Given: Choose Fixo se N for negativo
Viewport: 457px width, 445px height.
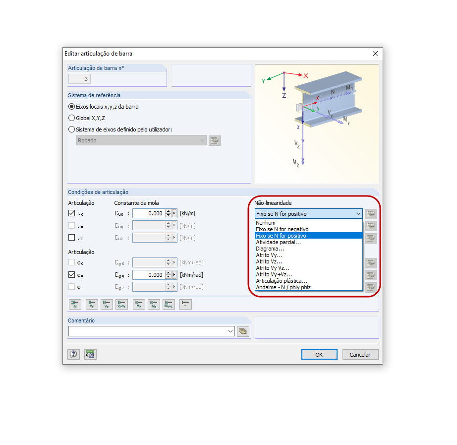Looking at the screenshot, I should pyautogui.click(x=309, y=229).
